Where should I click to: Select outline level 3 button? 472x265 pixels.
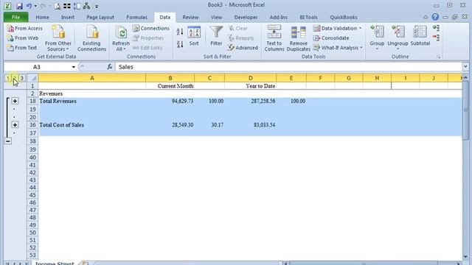click(x=21, y=78)
